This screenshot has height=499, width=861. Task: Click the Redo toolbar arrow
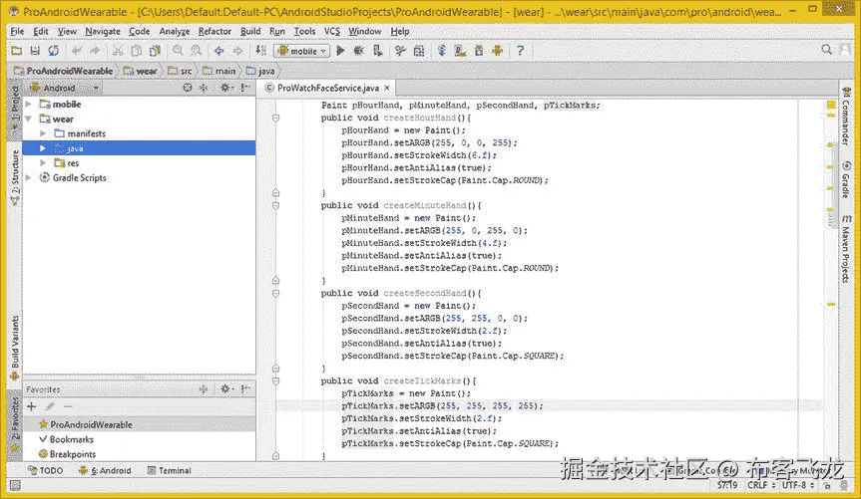coord(95,51)
